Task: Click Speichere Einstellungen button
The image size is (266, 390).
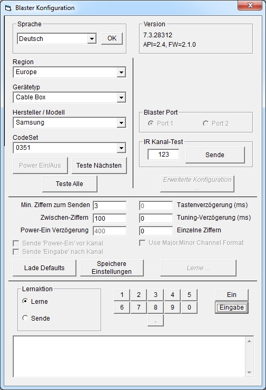Action: (112, 268)
